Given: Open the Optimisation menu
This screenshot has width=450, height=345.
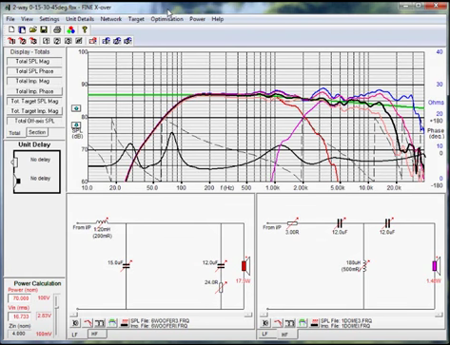Looking at the screenshot, I should point(166,19).
